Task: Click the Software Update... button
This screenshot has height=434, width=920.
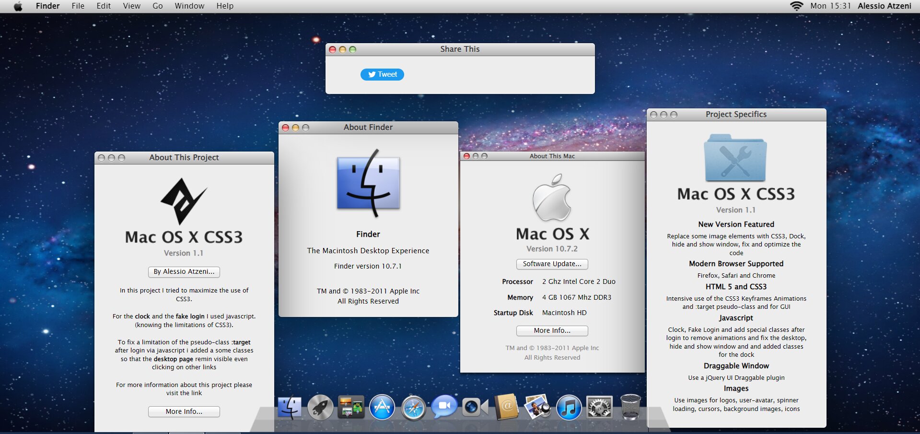Action: point(552,264)
